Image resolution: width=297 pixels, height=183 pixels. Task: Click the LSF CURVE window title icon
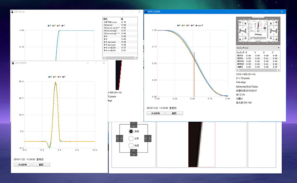tap(12, 63)
